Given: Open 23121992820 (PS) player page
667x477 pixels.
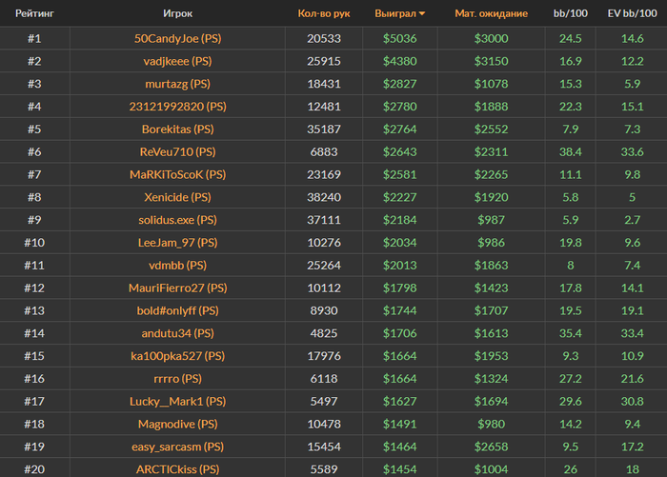Looking at the screenshot, I should click(x=177, y=107).
